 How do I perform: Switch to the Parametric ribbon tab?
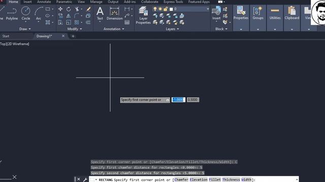(x=64, y=2)
